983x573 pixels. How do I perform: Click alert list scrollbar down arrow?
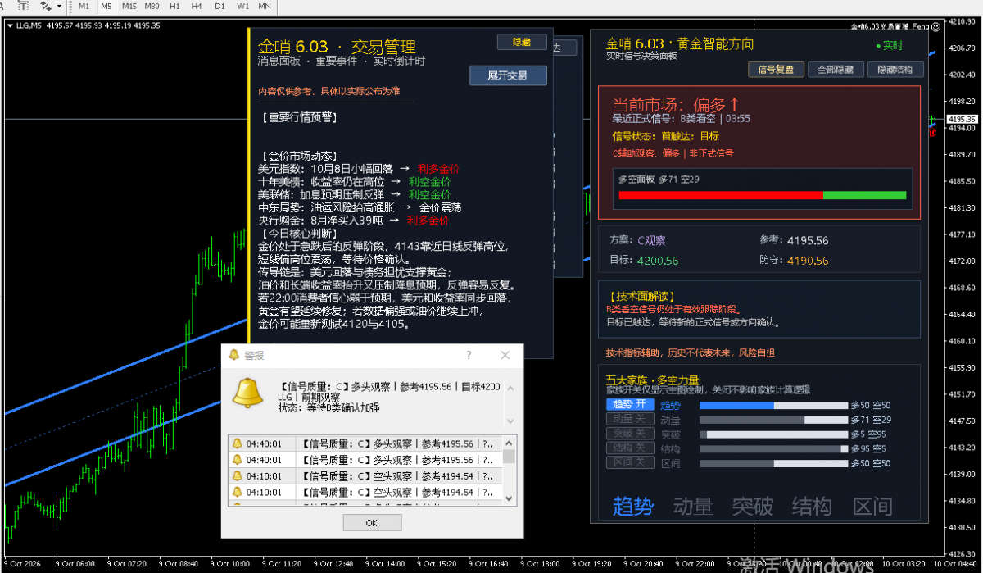(510, 498)
